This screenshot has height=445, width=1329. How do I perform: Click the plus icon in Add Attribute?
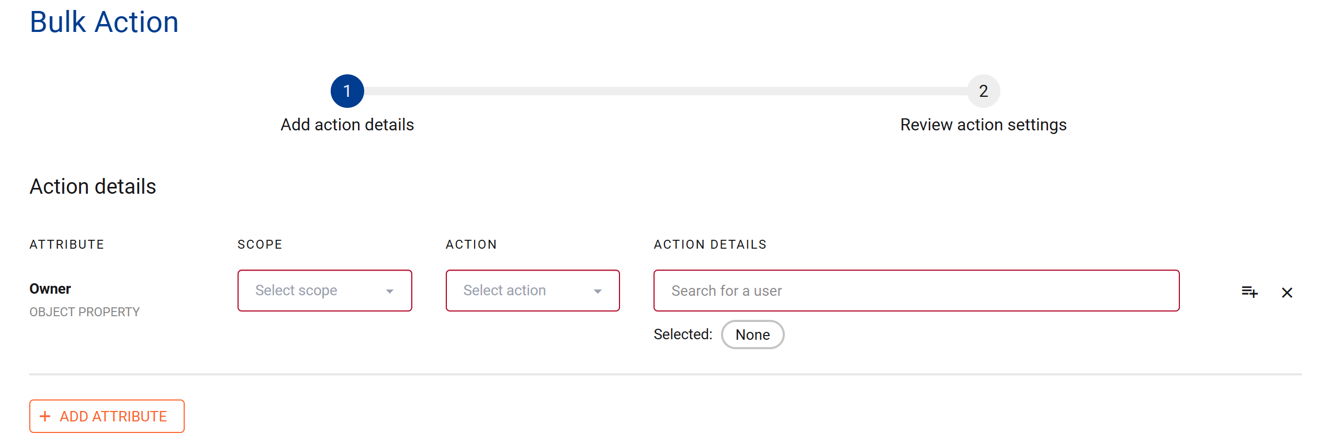[46, 416]
